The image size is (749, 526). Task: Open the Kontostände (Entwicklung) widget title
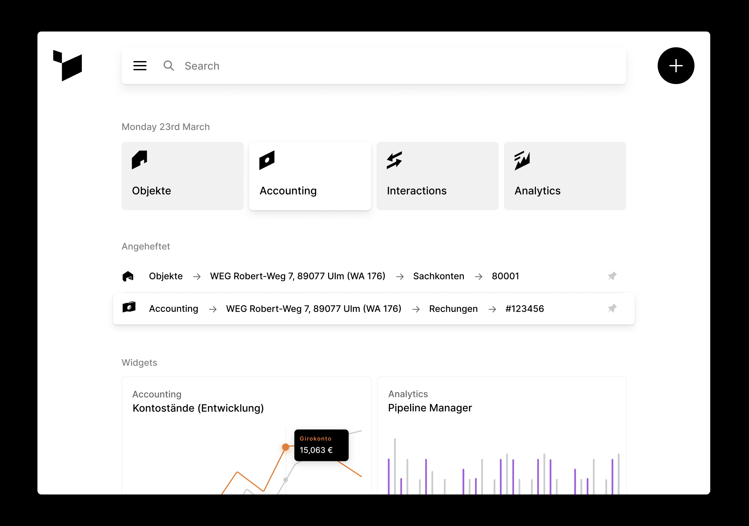click(198, 408)
